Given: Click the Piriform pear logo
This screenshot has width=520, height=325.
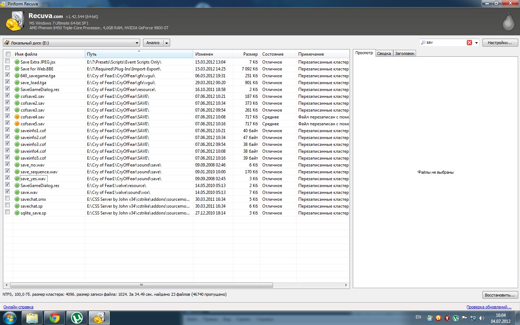Looking at the screenshot, I should (x=508, y=22).
